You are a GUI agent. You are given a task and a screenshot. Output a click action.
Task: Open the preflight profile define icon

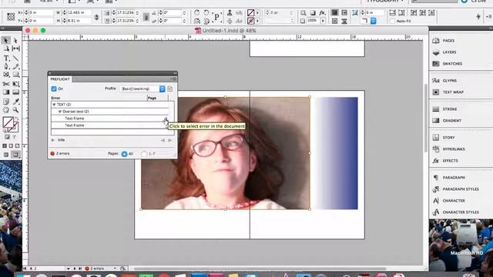tap(169, 89)
